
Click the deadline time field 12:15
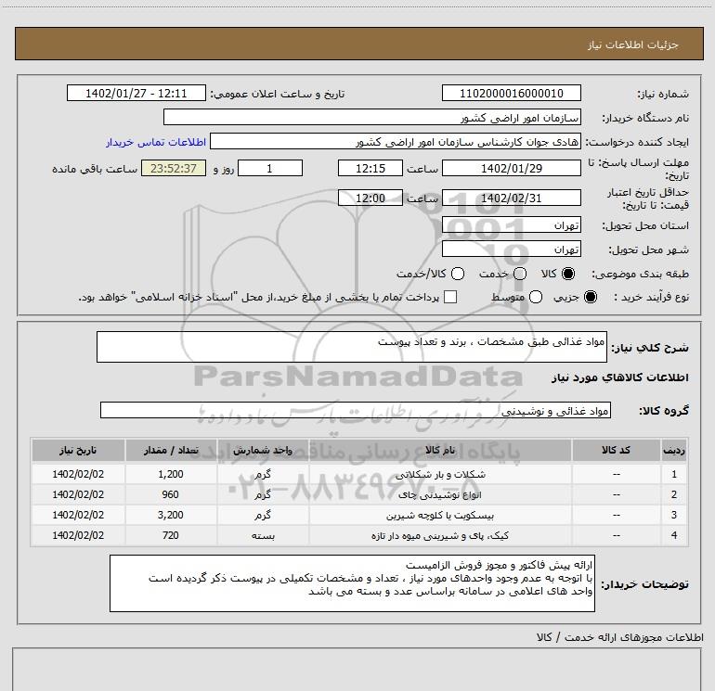(370, 169)
